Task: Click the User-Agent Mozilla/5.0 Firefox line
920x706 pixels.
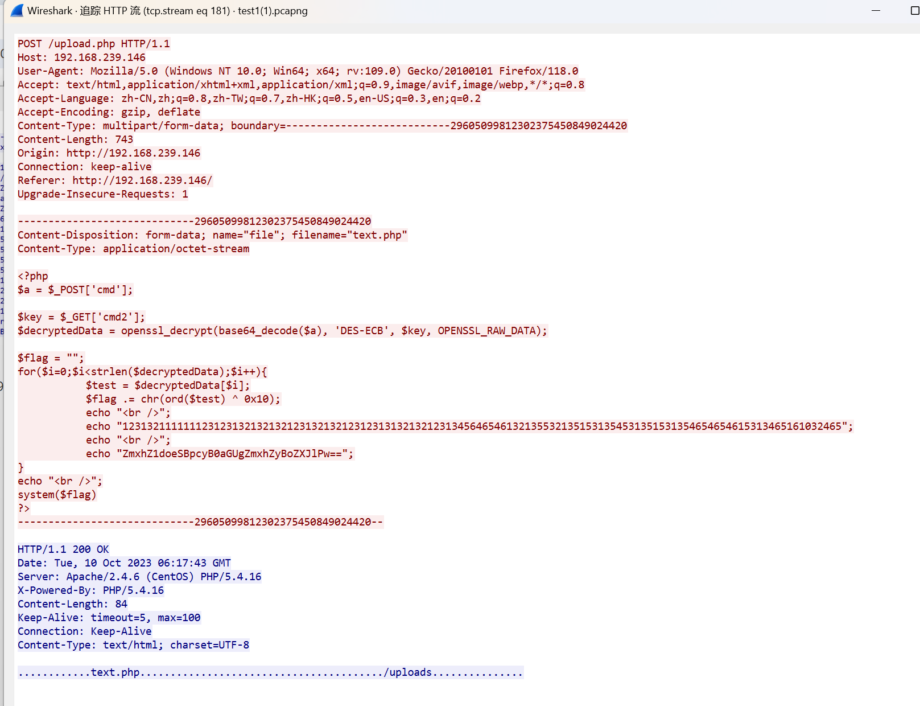Action: point(298,71)
